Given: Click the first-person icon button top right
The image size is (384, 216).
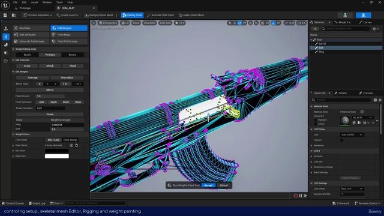Looking at the screenshot, I should tap(345, 15).
